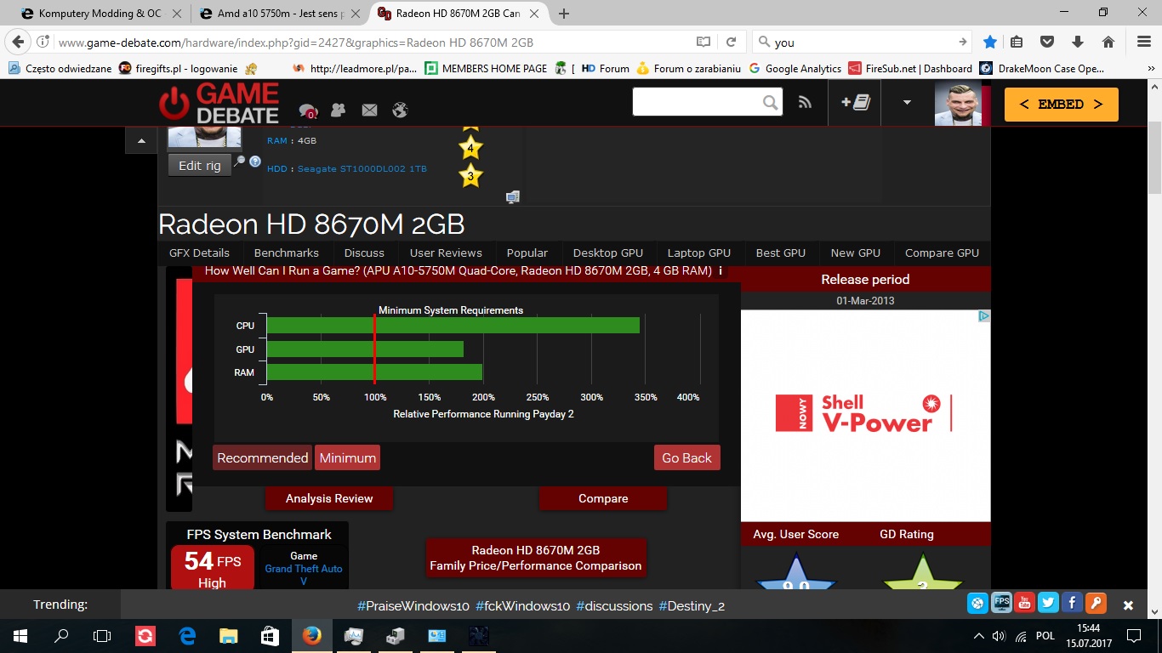The image size is (1162, 653).
Task: Open the Benchmarks tab
Action: (x=287, y=253)
